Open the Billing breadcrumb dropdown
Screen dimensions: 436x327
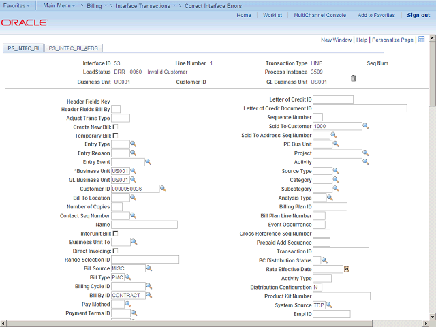(97, 6)
